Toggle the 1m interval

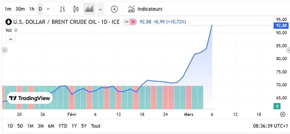coord(8,9)
